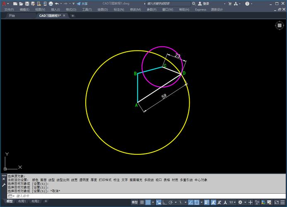This screenshot has width=287, height=207.
Task: Switch to the 布局1 layout tab
Action: tap(22, 201)
